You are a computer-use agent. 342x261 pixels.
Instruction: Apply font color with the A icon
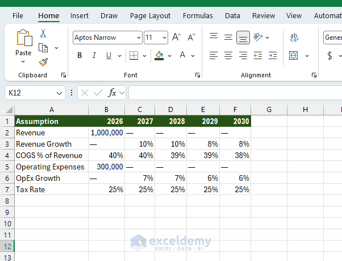point(182,55)
